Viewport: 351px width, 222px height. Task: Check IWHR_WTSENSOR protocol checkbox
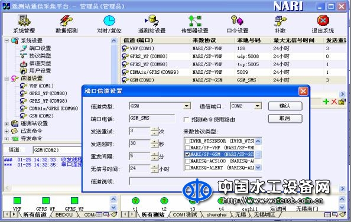[187, 141]
